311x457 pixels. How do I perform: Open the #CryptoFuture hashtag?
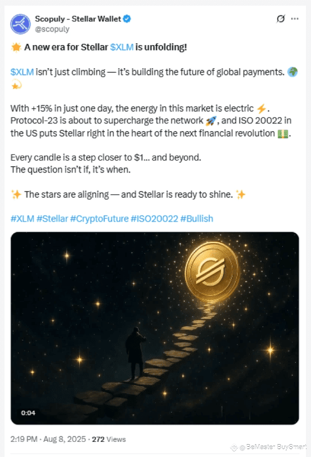(x=99, y=219)
